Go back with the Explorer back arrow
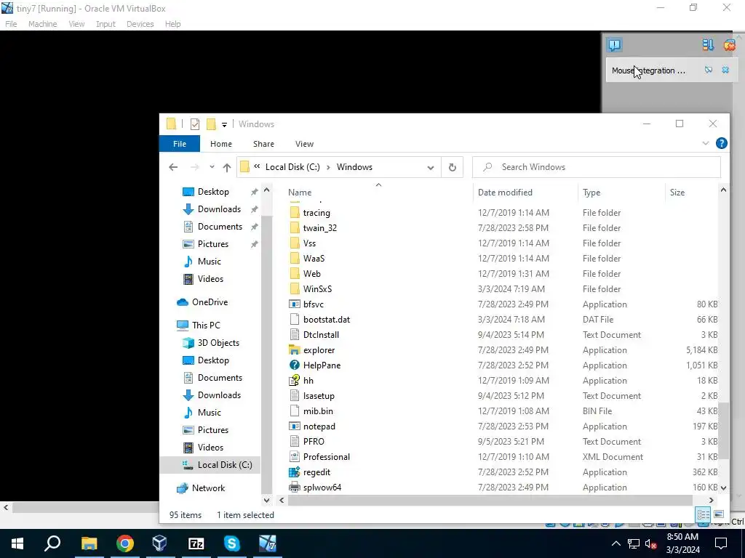Image resolution: width=745 pixels, height=558 pixels. pos(173,167)
